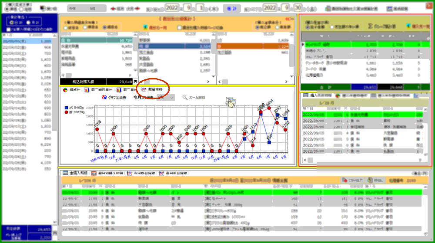
Task: Click the red chart point labeled 2484
Action: point(269,108)
